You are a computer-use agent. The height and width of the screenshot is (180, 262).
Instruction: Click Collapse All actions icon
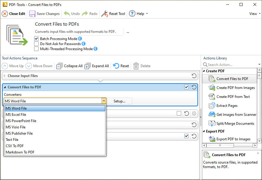click(60, 66)
